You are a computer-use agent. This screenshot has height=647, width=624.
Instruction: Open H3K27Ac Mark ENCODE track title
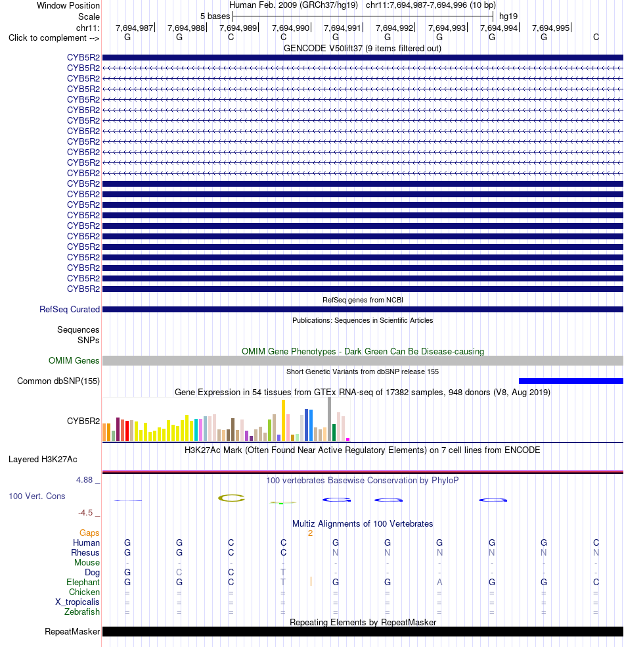pyautogui.click(x=363, y=450)
